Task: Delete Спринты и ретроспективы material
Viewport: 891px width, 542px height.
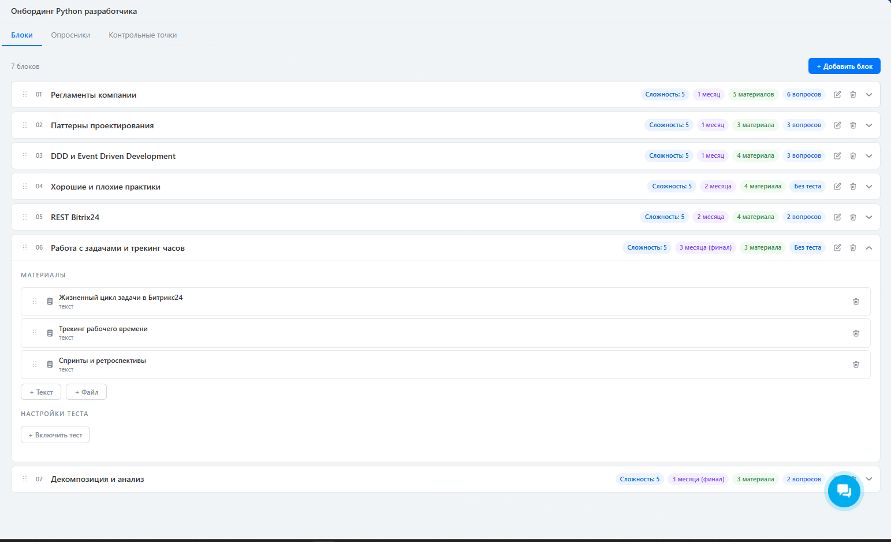Action: coord(856,365)
